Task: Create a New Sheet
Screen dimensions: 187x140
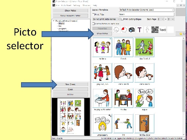Action: (x=70, y=84)
